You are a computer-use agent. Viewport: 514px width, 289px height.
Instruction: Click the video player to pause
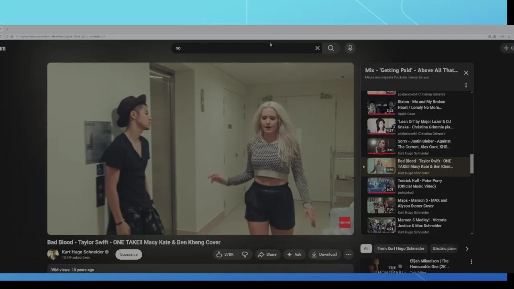click(x=200, y=149)
